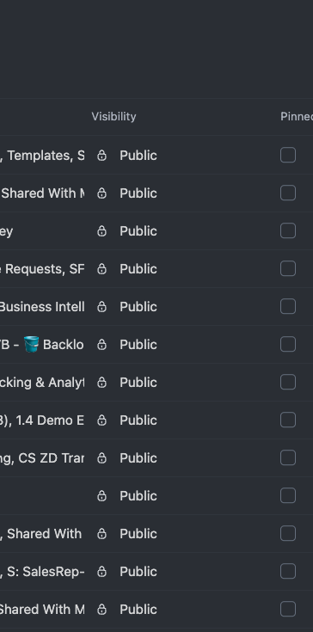Click Public visibility in CS ZD Trar row

(138, 458)
